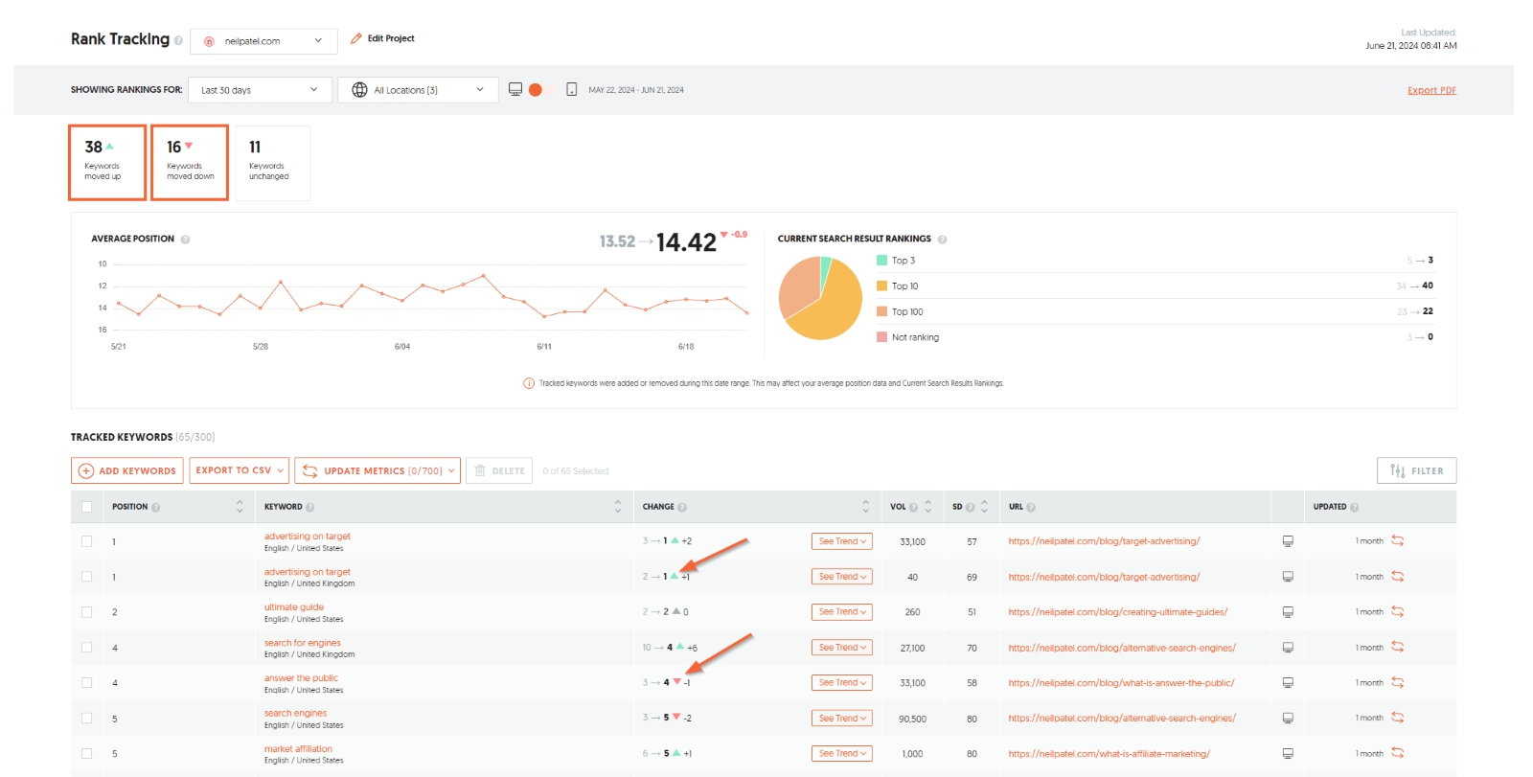Image resolution: width=1533 pixels, height=777 pixels.
Task: Check the advertising on target United States row
Action: (x=87, y=541)
